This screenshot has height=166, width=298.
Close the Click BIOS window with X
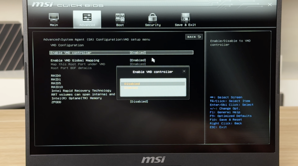[270, 5]
